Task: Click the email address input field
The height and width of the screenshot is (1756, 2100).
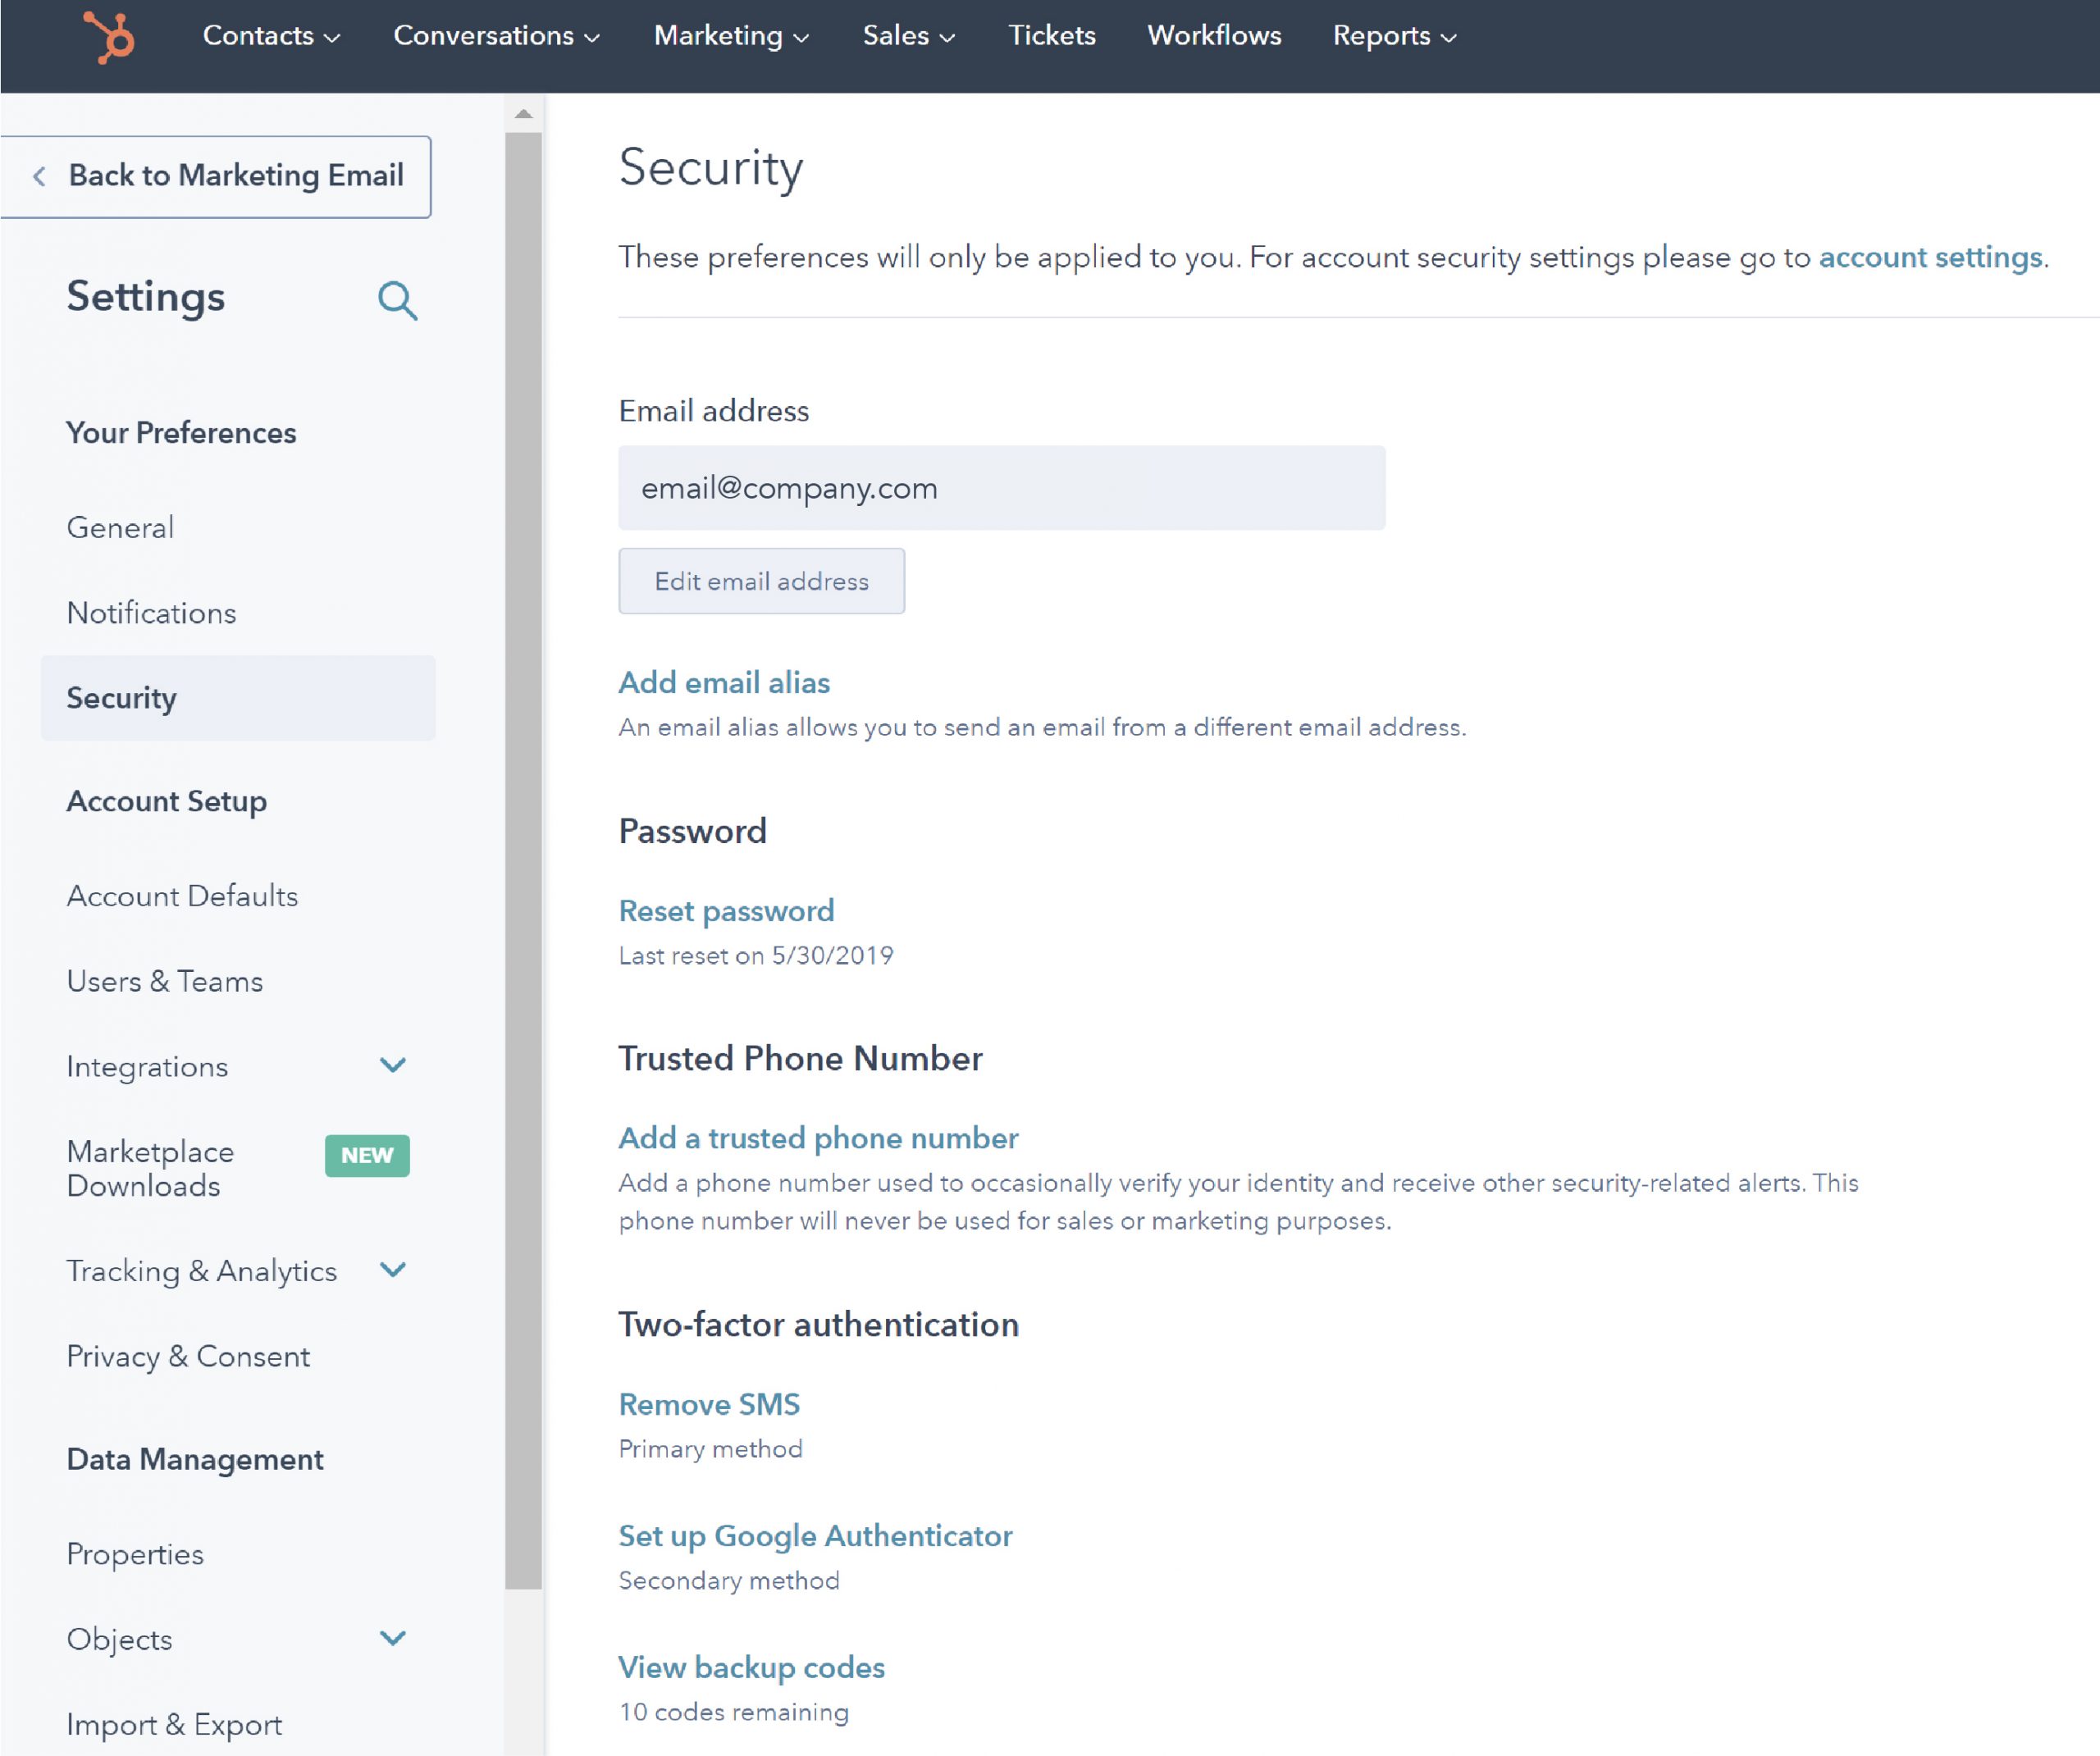Action: pyautogui.click(x=1001, y=488)
